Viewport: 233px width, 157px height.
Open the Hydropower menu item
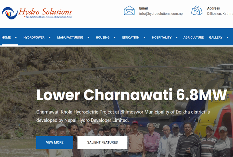pos(34,37)
